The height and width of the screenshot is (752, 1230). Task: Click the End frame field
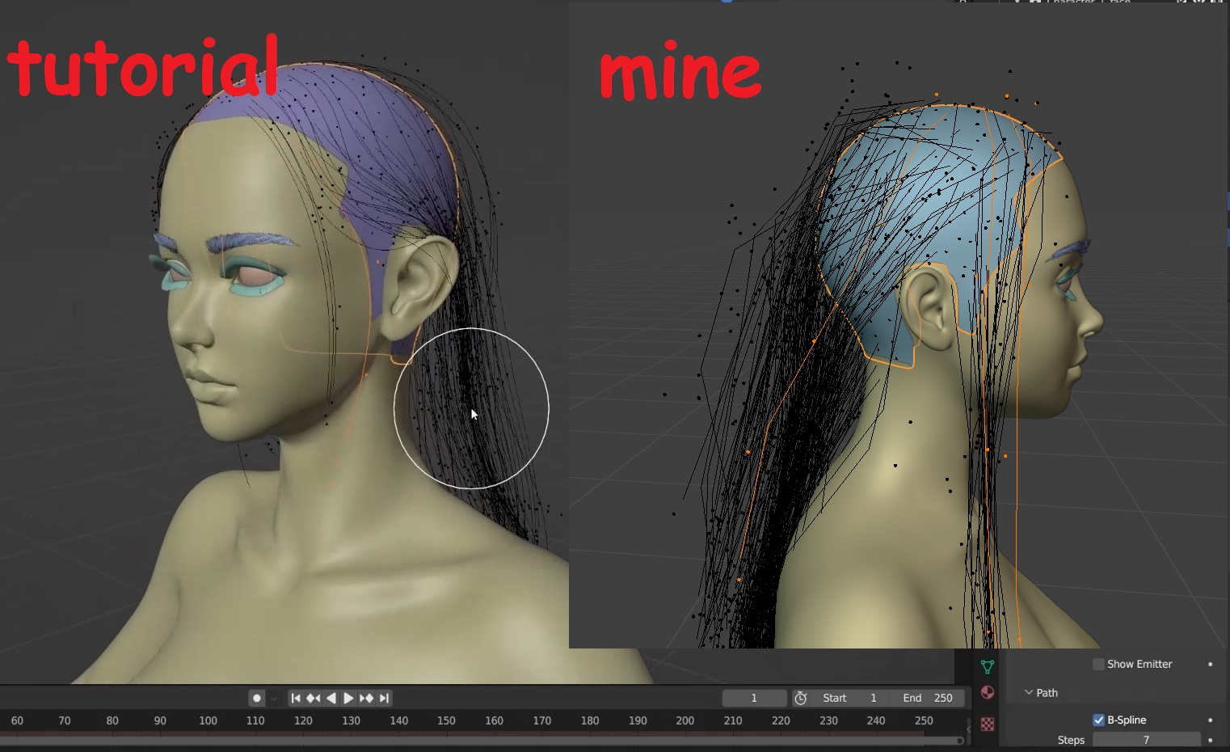pyautogui.click(x=928, y=698)
